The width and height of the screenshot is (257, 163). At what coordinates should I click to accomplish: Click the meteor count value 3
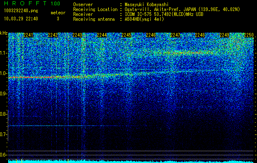[x=58, y=19]
